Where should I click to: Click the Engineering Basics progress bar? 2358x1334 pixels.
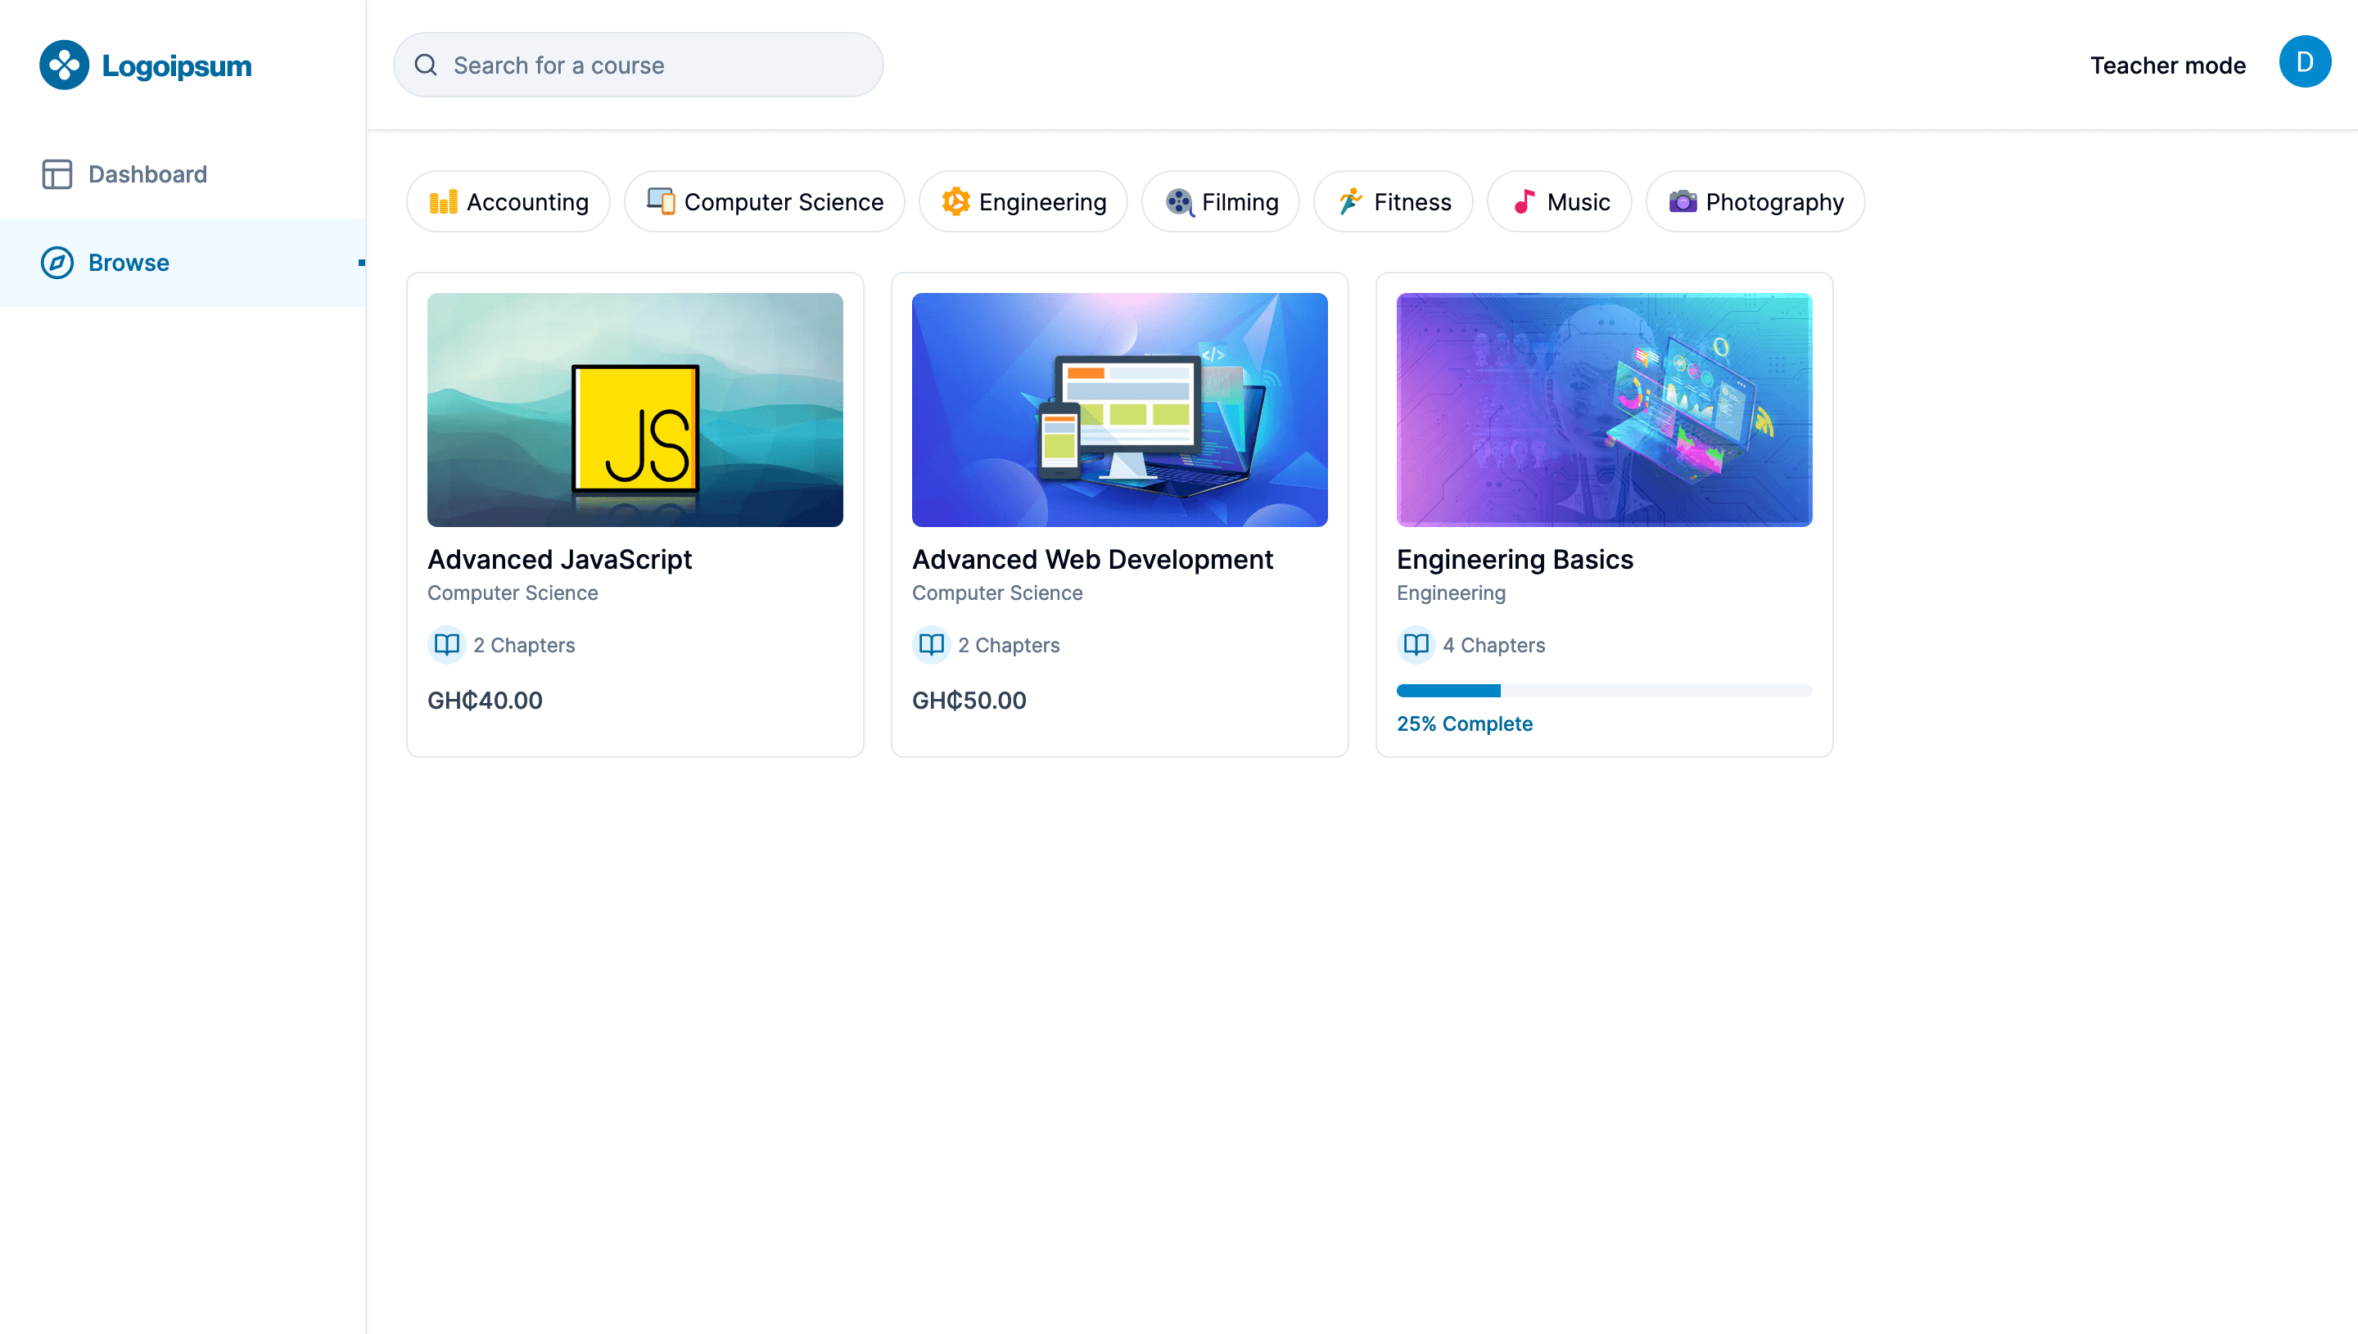click(x=1603, y=691)
